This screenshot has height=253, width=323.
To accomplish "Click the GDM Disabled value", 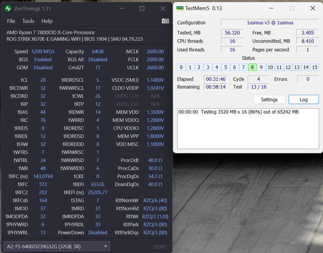I will pos(43,68).
